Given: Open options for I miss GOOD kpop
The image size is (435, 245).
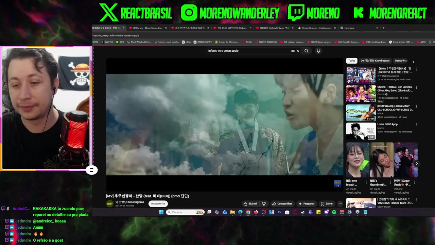Looking at the screenshot, I should pos(416,125).
